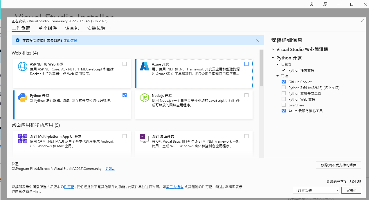Expand Visual Studio 核心编辑器 details
This screenshot has width=369, height=200.
[273, 50]
